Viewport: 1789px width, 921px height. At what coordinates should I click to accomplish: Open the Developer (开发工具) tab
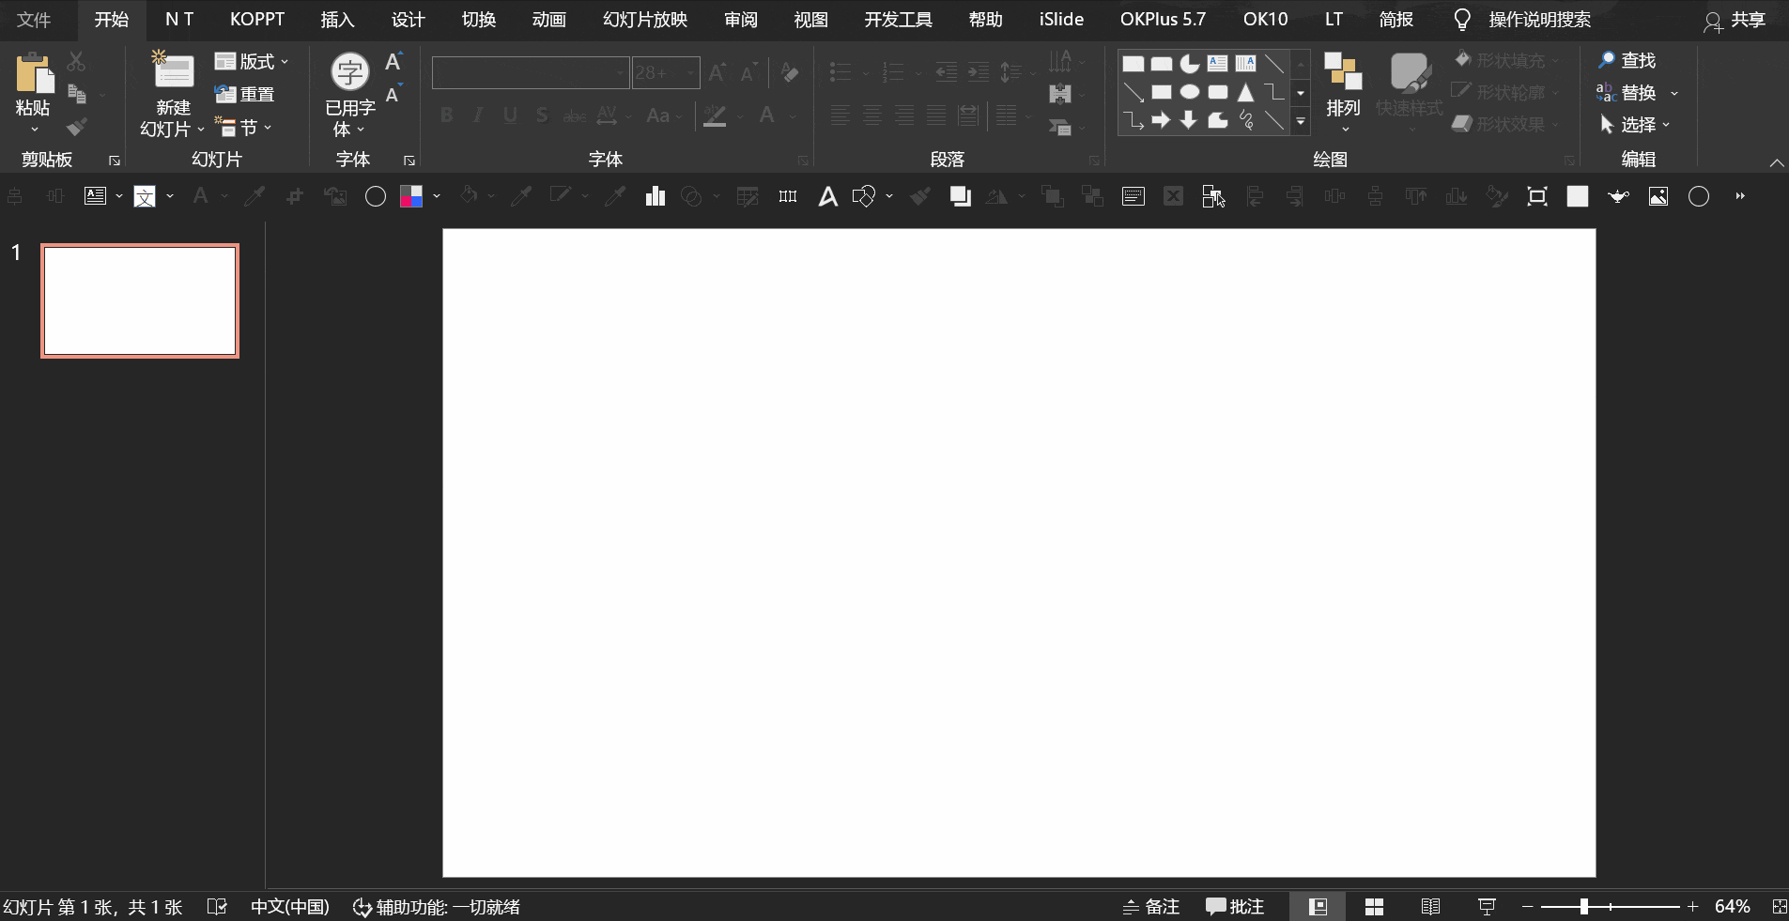coord(898,20)
